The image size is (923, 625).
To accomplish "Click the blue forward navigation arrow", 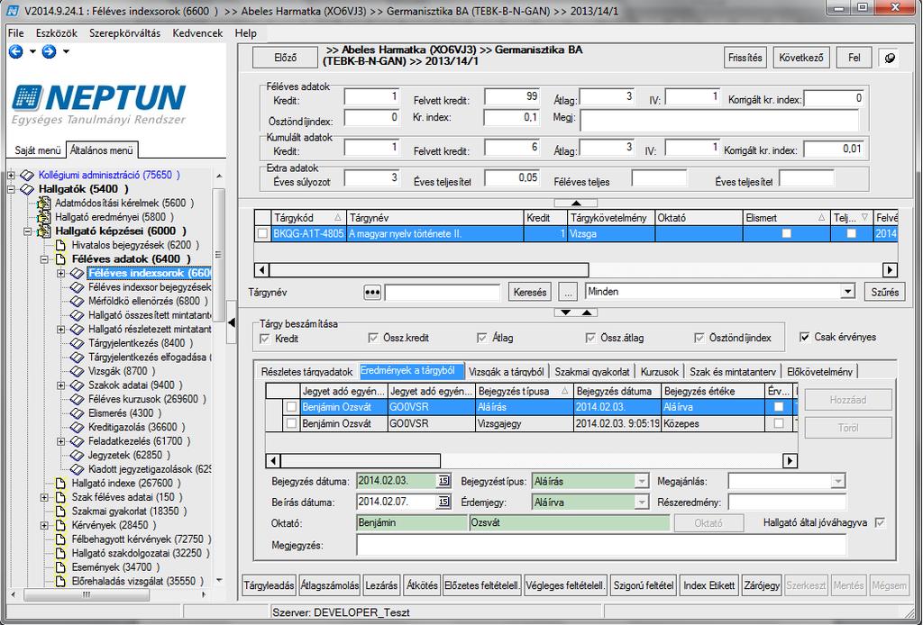I will pos(49,51).
